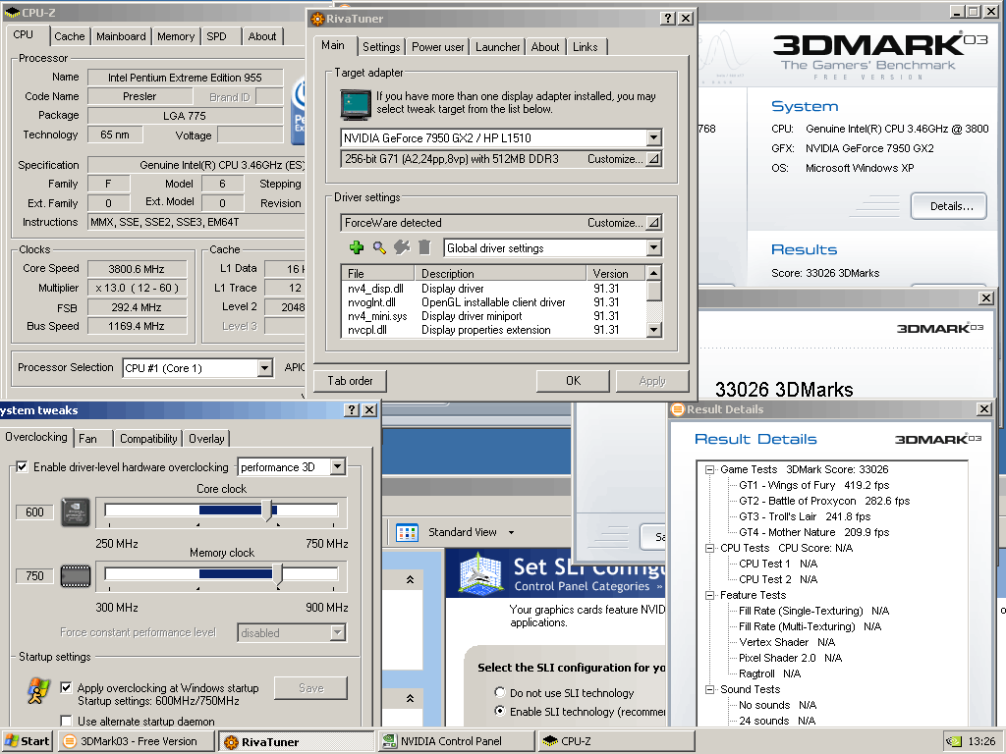Switch to NVIDIA Control Panel taskbar item
The image size is (1006, 754).
coord(456,741)
